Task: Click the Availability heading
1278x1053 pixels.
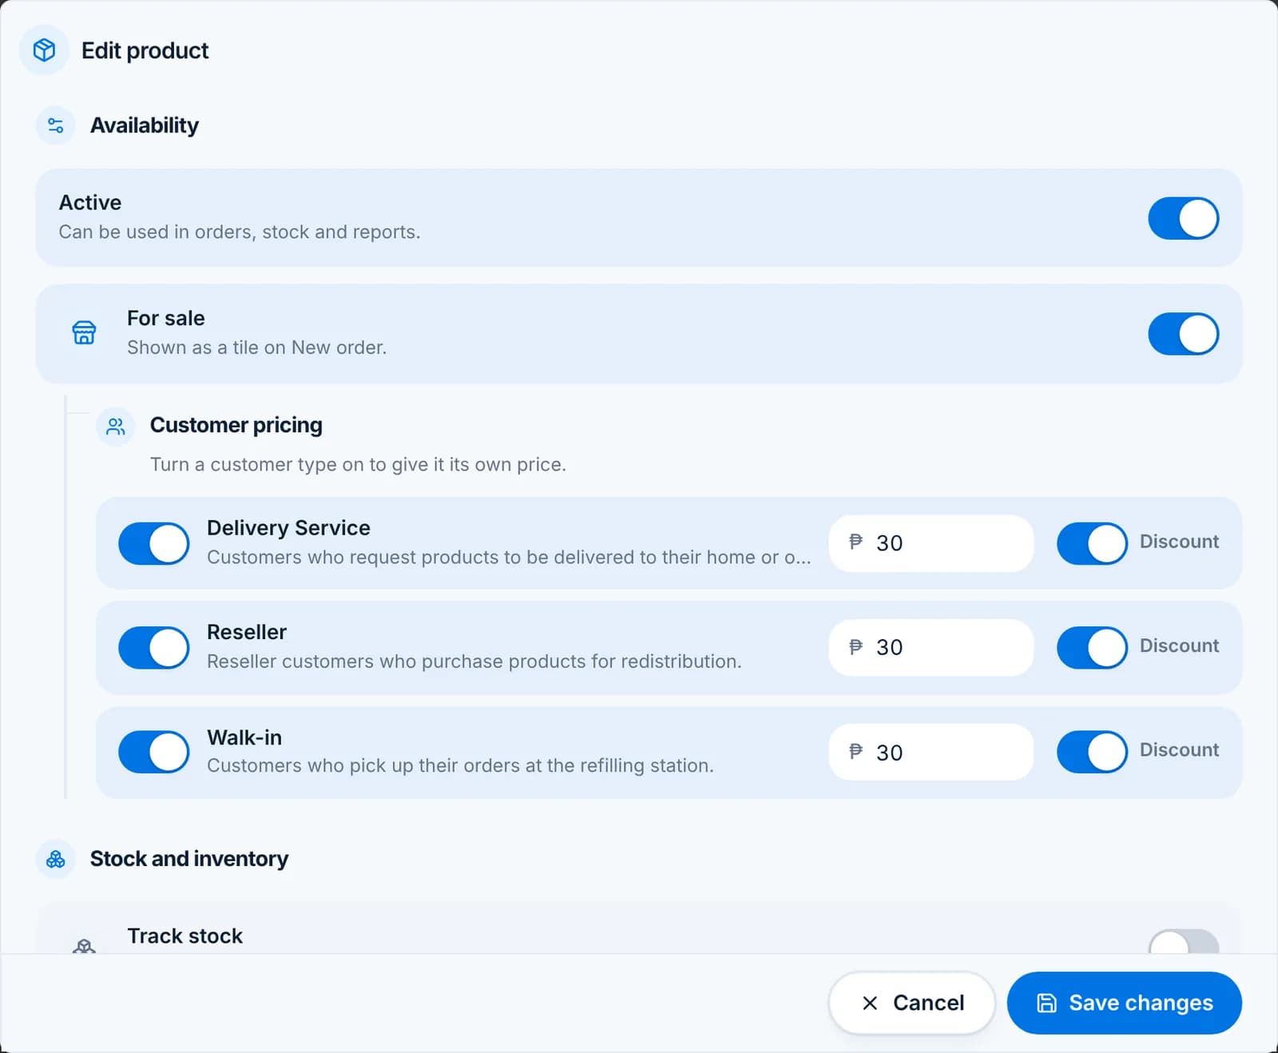Action: pyautogui.click(x=145, y=125)
